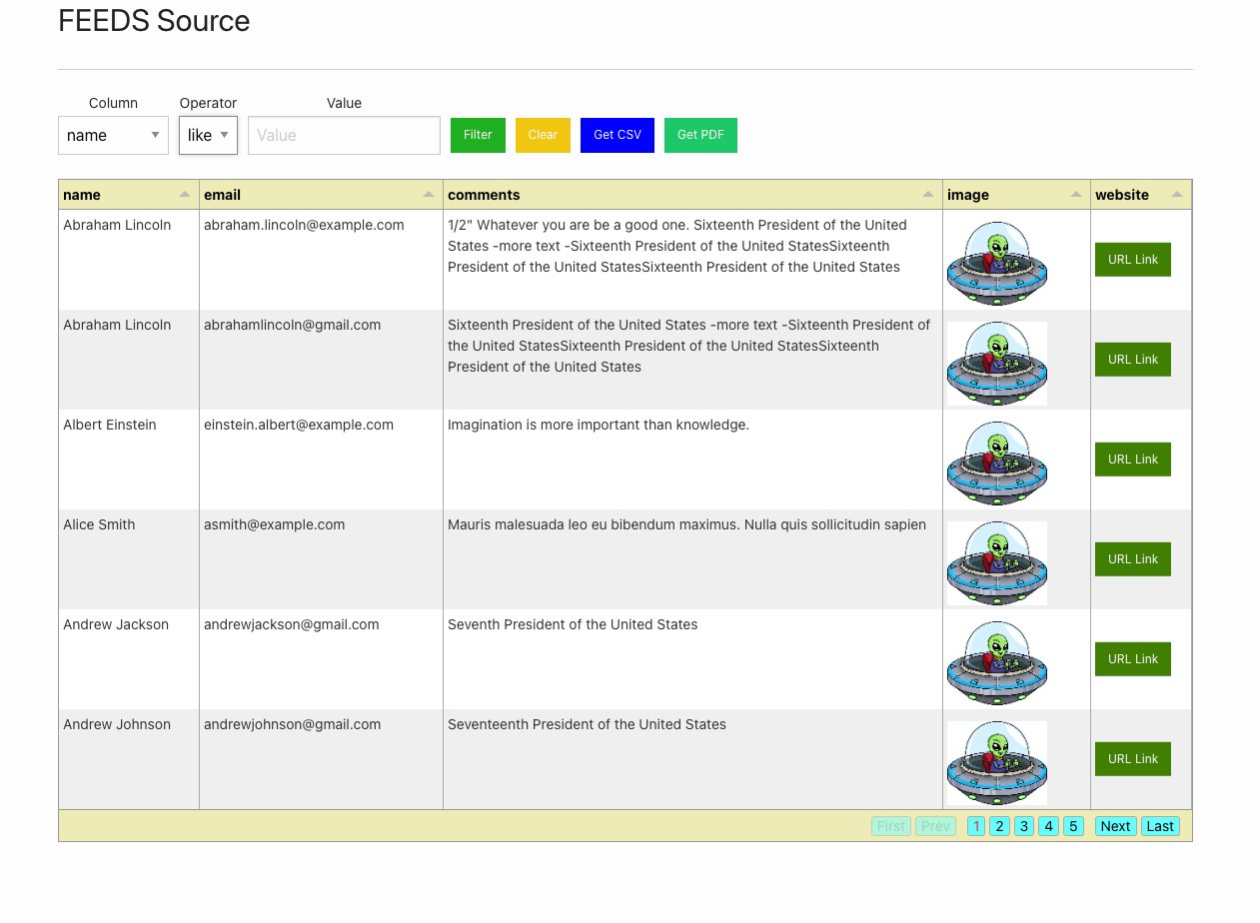Sort using website column arrow
Screen dimensions: 1260x923
pyautogui.click(x=1177, y=195)
